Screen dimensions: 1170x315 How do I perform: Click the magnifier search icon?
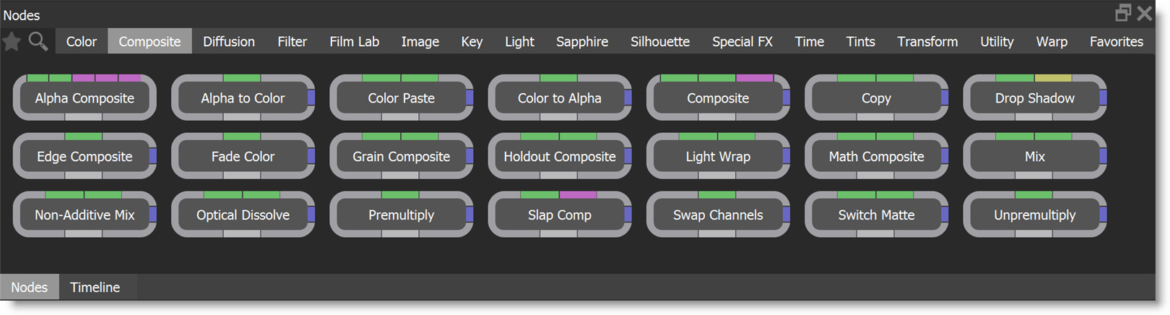[x=38, y=42]
